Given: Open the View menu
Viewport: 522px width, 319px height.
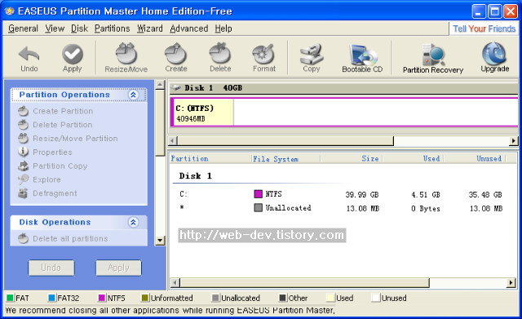Looking at the screenshot, I should 55,29.
